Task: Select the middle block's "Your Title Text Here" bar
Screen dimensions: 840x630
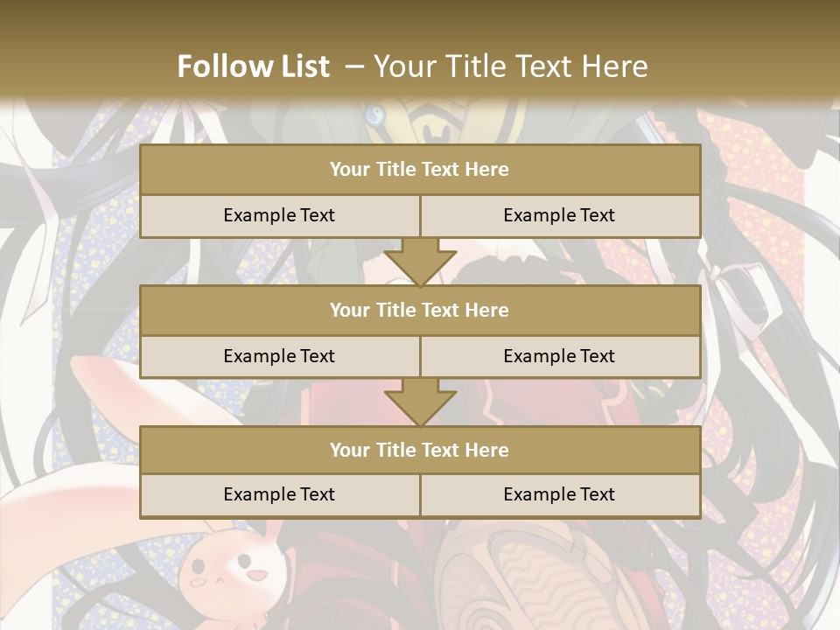Action: (420, 310)
